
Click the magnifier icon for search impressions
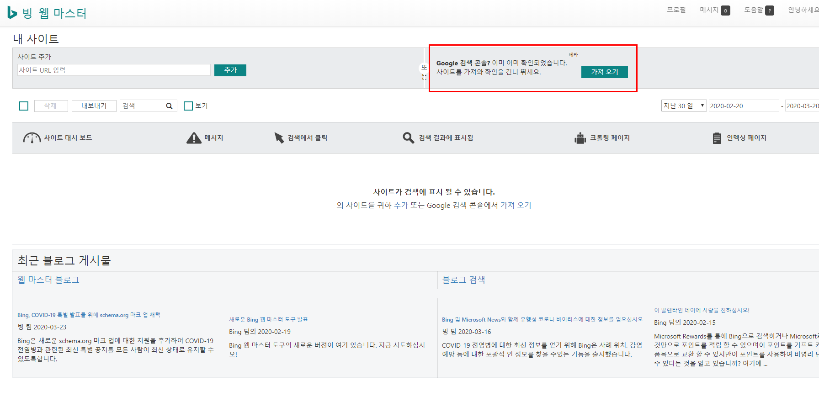[408, 138]
